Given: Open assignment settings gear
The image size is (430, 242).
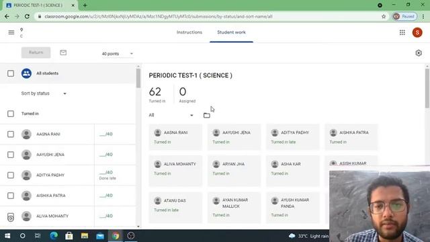Looking at the screenshot, I should [x=419, y=53].
